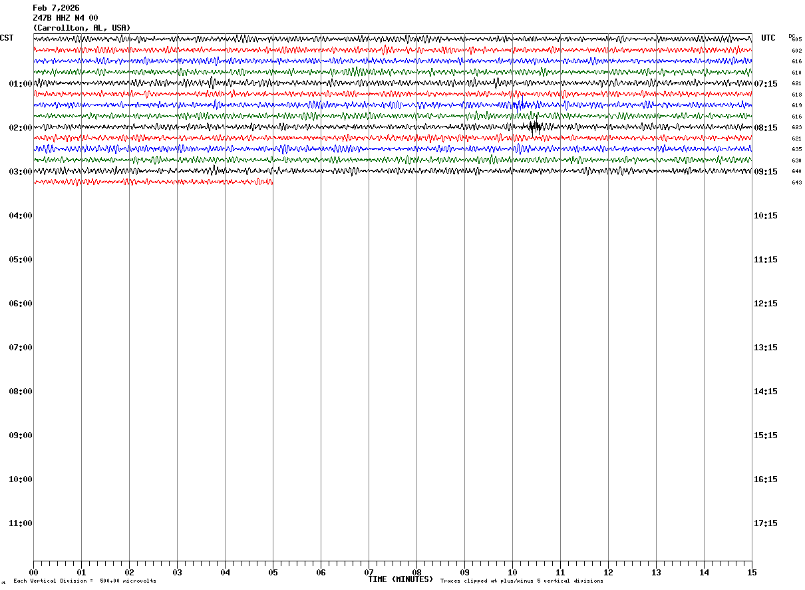Click the minute axis tick label '11'
Image resolution: width=805 pixels, height=590 pixels.
[x=560, y=573]
